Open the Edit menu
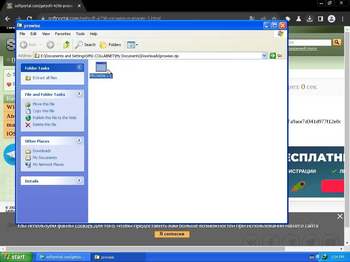The height and width of the screenshot is (262, 350). (x=33, y=34)
